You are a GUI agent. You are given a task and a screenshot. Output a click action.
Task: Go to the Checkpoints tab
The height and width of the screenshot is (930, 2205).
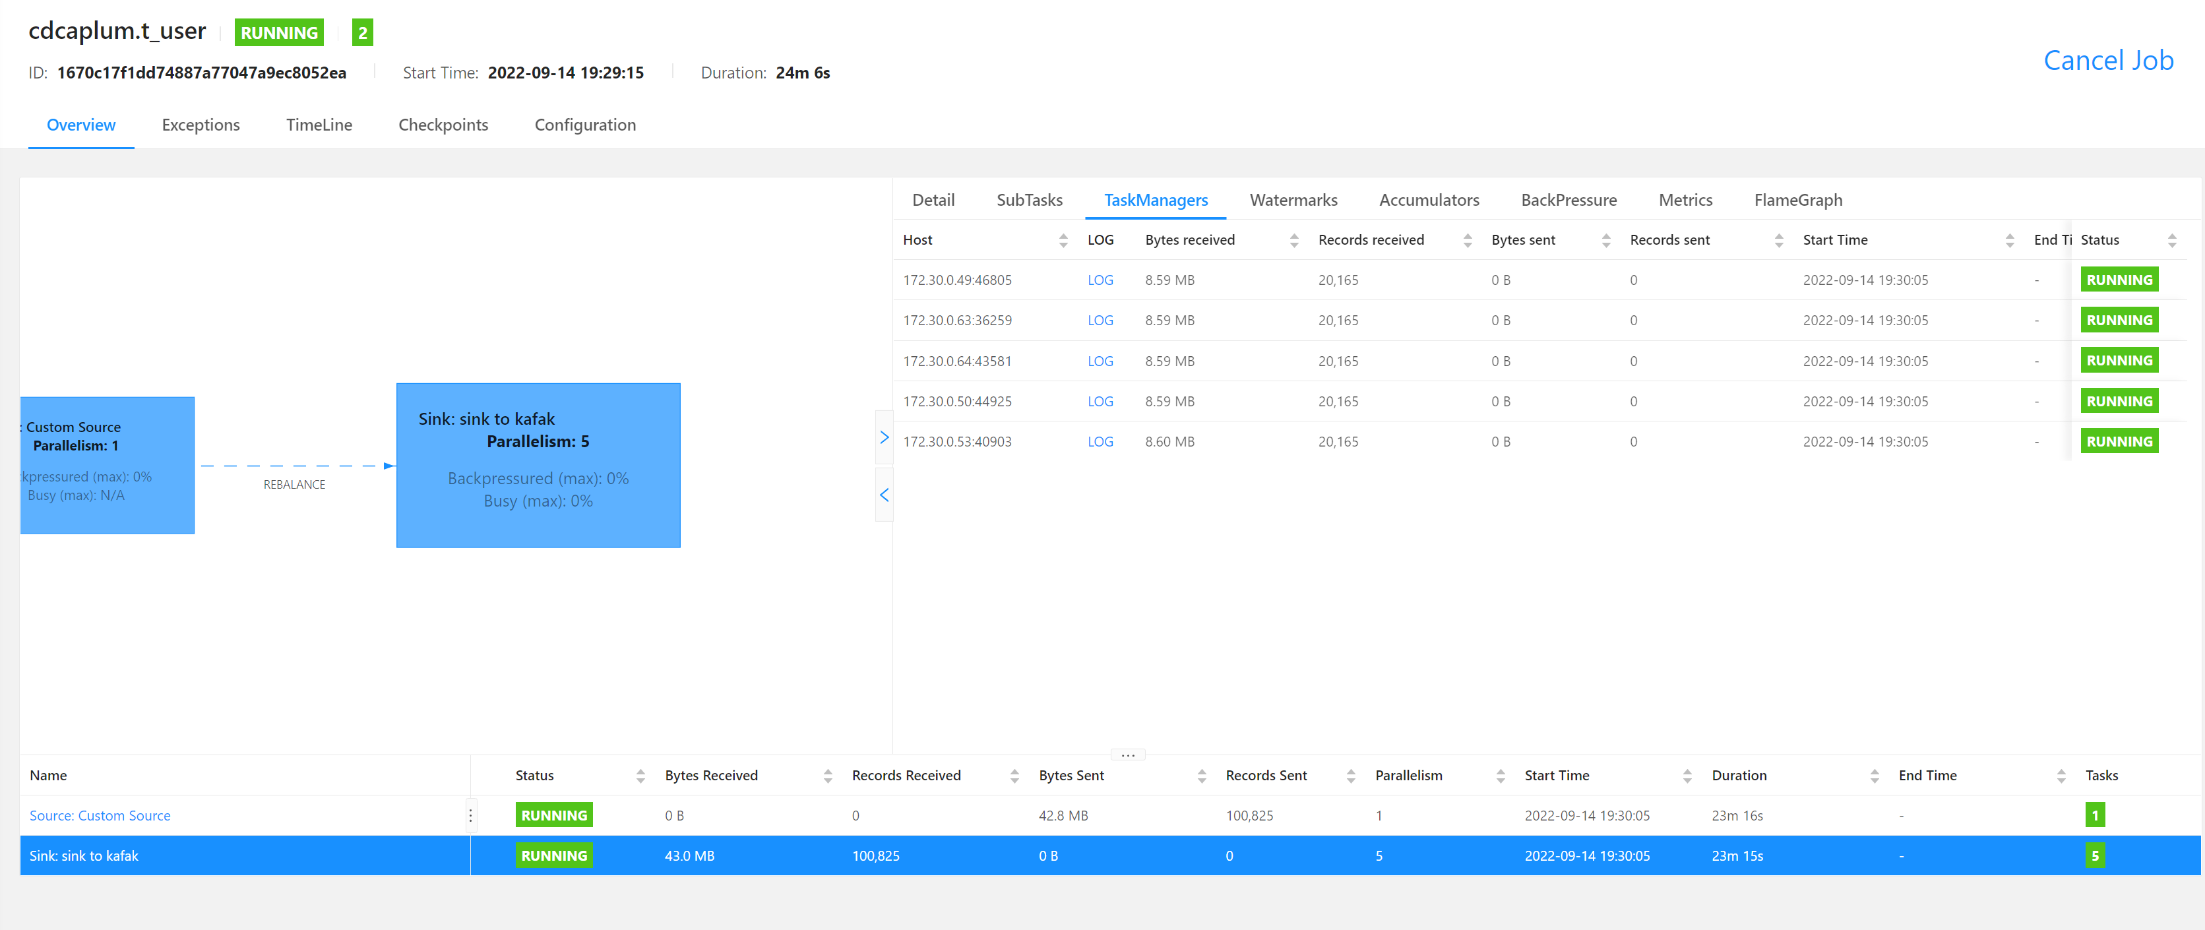(x=443, y=125)
